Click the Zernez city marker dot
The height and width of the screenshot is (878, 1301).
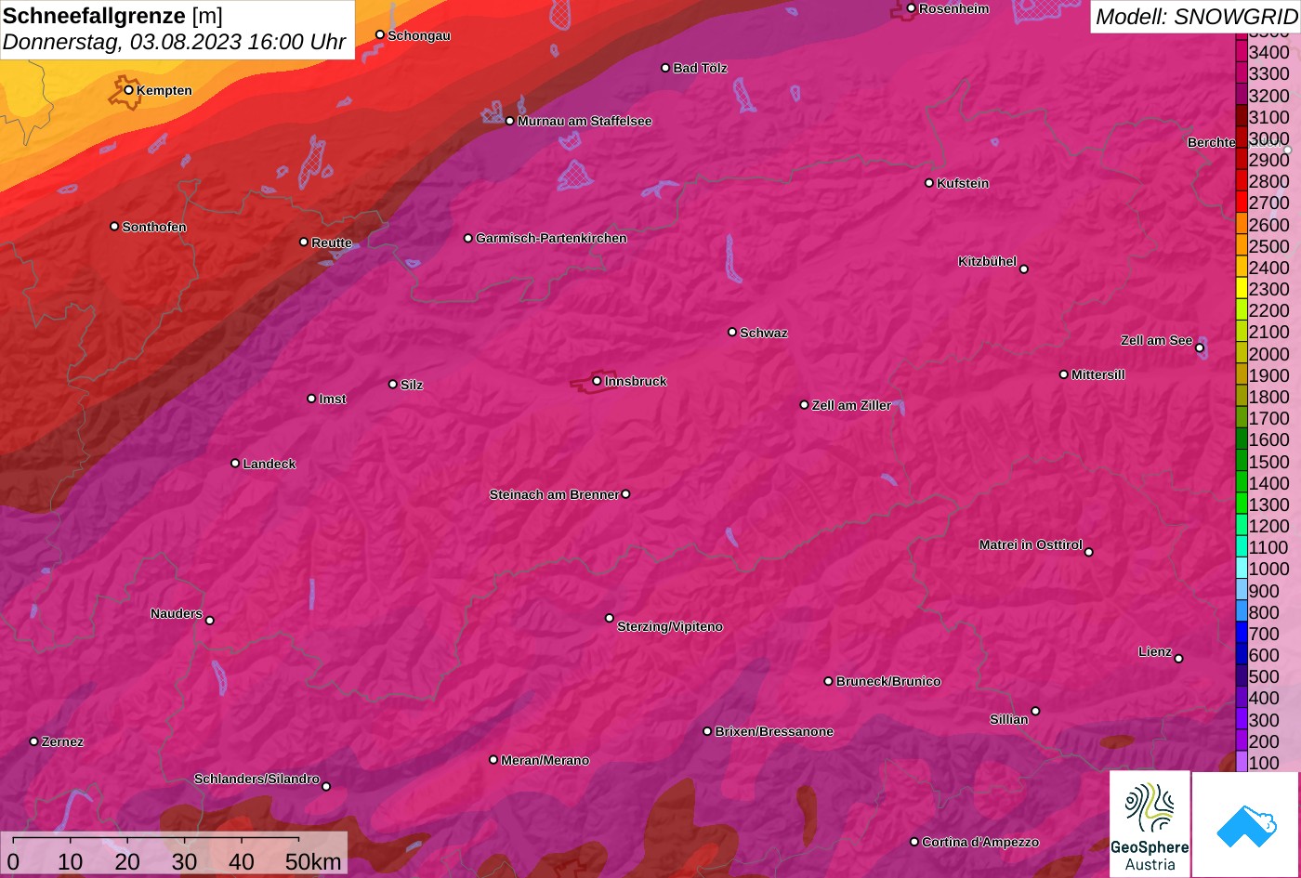(x=34, y=741)
